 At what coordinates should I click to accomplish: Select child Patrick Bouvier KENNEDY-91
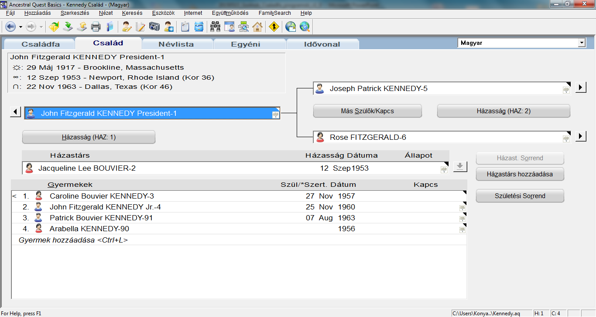(239, 218)
